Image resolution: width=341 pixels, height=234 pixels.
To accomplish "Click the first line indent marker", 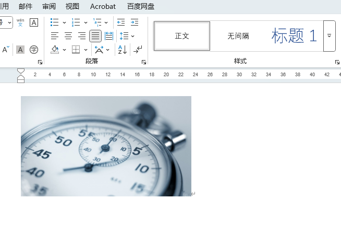I will (21, 71).
